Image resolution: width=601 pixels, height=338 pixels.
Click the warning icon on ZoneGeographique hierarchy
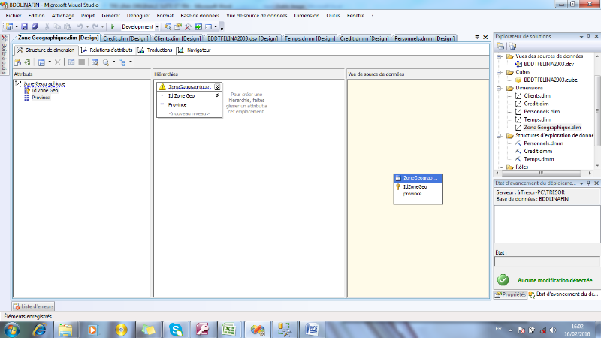[162, 87]
